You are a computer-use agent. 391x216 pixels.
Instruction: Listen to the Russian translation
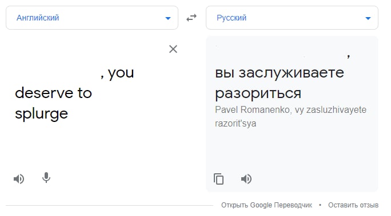[x=246, y=179]
